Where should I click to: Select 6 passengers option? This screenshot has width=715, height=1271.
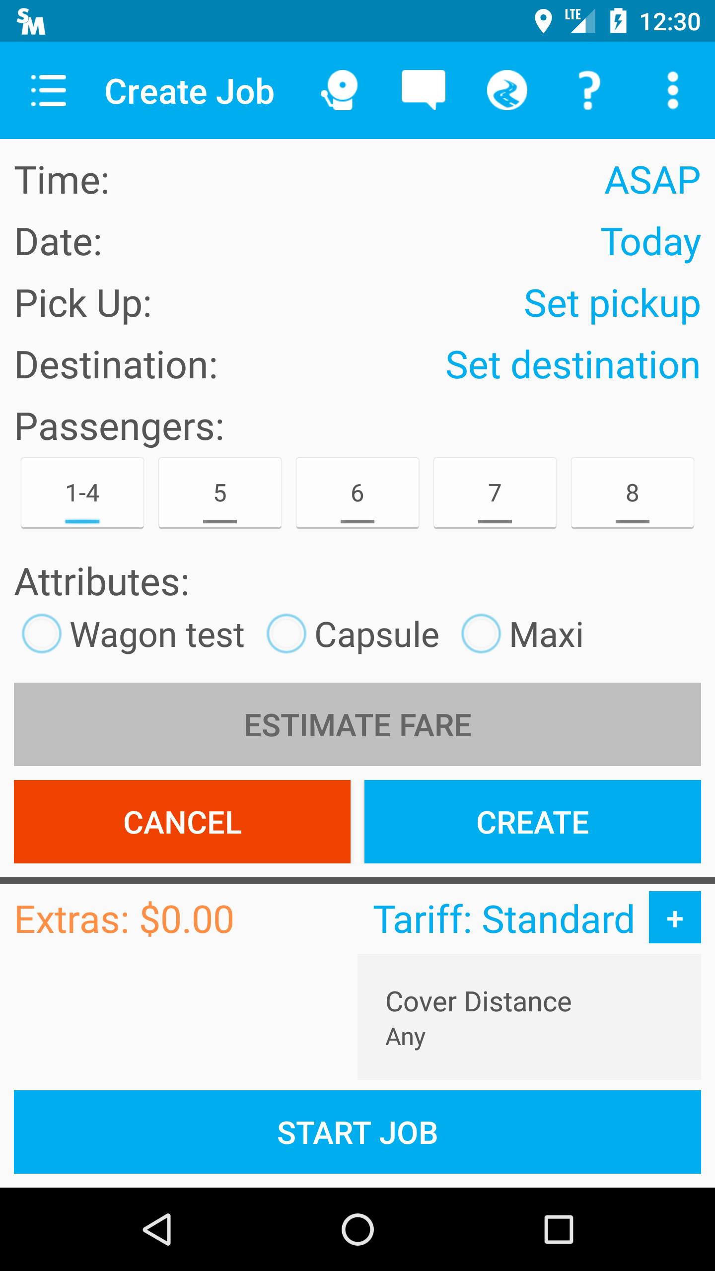click(x=357, y=493)
